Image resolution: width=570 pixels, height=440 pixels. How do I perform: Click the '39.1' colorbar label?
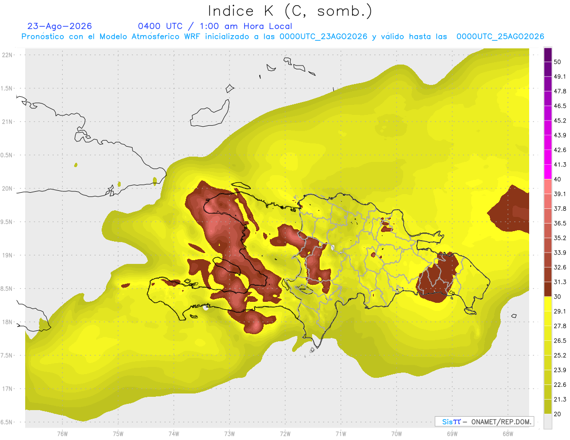pyautogui.click(x=560, y=194)
